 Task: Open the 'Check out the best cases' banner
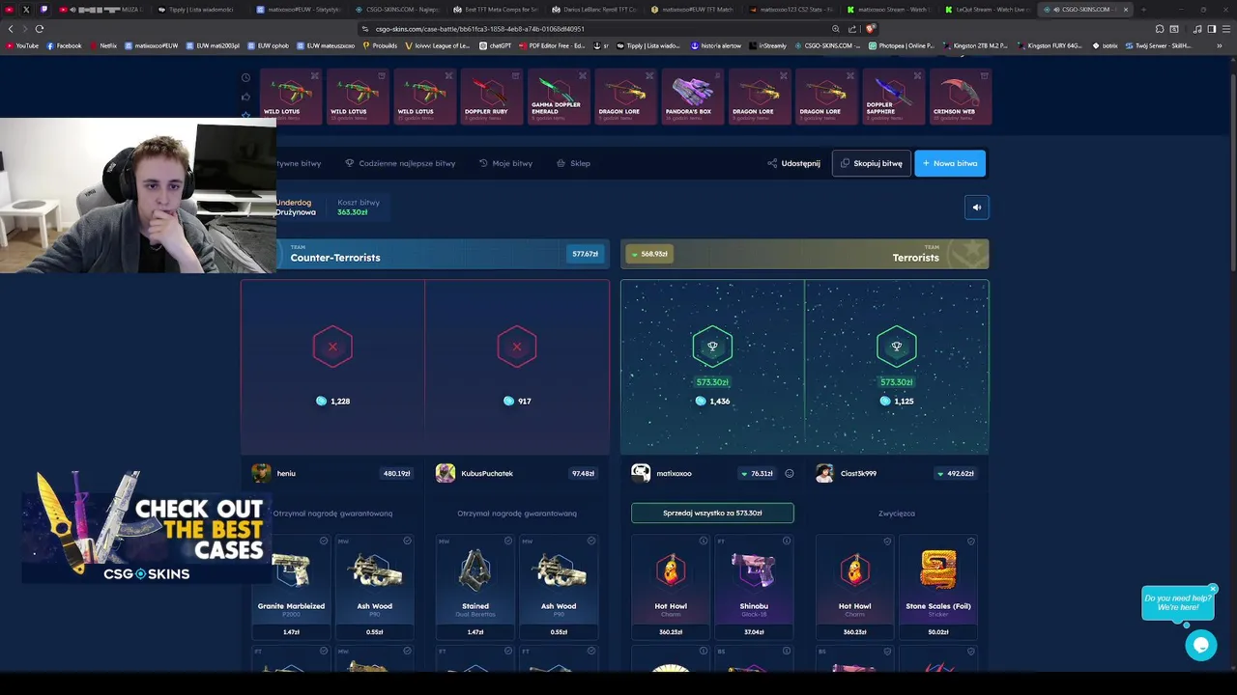pyautogui.click(x=145, y=528)
